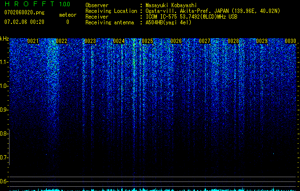
Task: Click the kHz axis unit label
Action: tap(4, 39)
